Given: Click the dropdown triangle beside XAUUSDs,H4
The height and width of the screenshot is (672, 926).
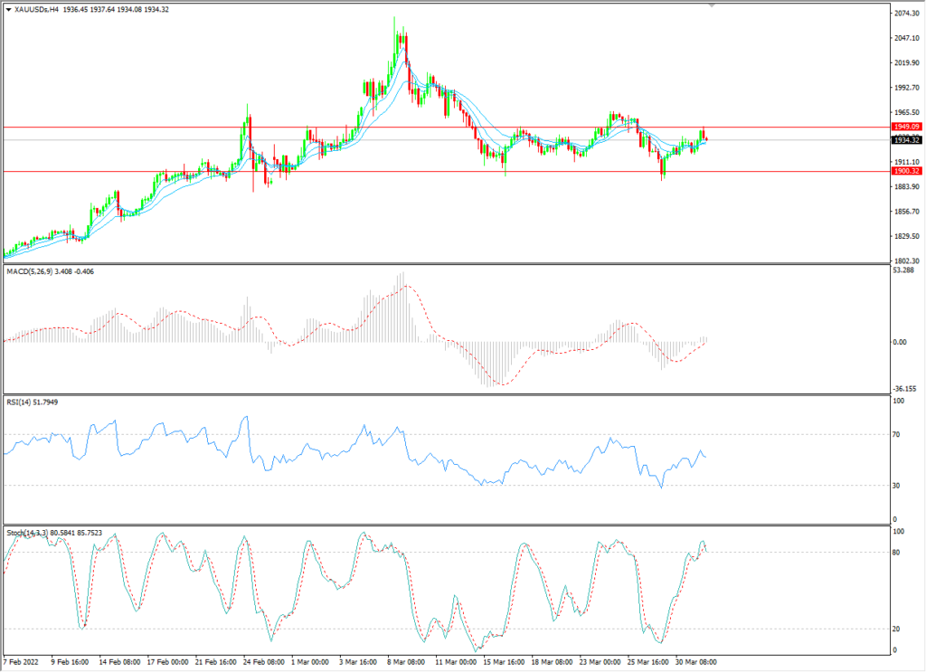Looking at the screenshot, I should point(8,10).
